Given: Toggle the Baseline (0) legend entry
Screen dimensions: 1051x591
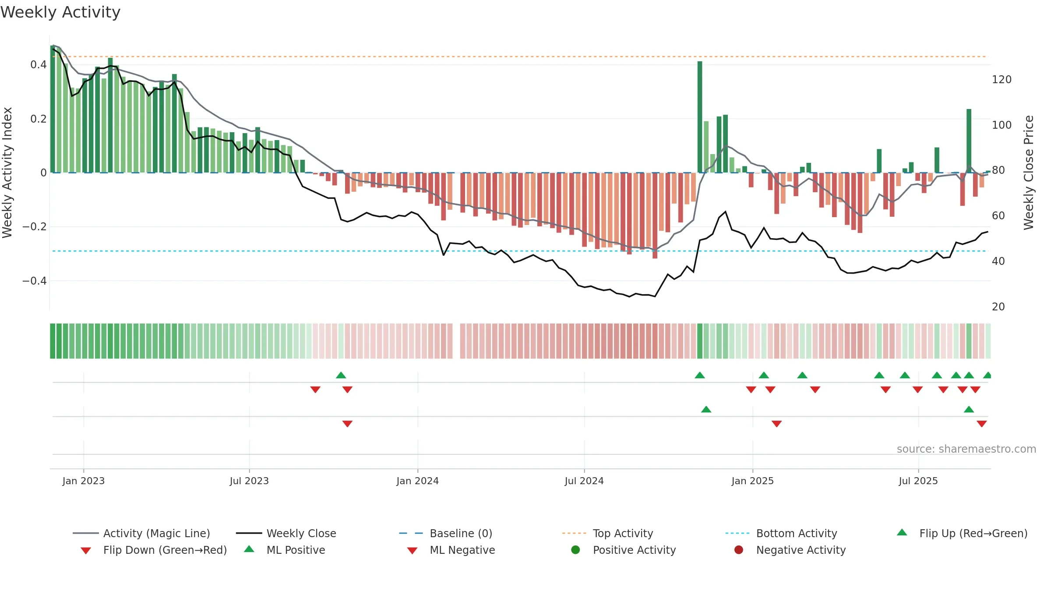Looking at the screenshot, I should pyautogui.click(x=446, y=533).
